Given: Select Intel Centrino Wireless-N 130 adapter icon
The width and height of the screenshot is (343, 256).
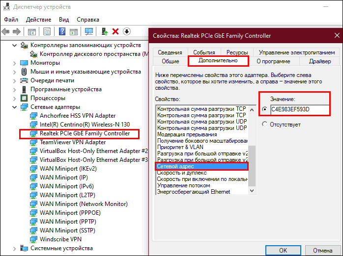Looking at the screenshot, I should coord(33,125).
